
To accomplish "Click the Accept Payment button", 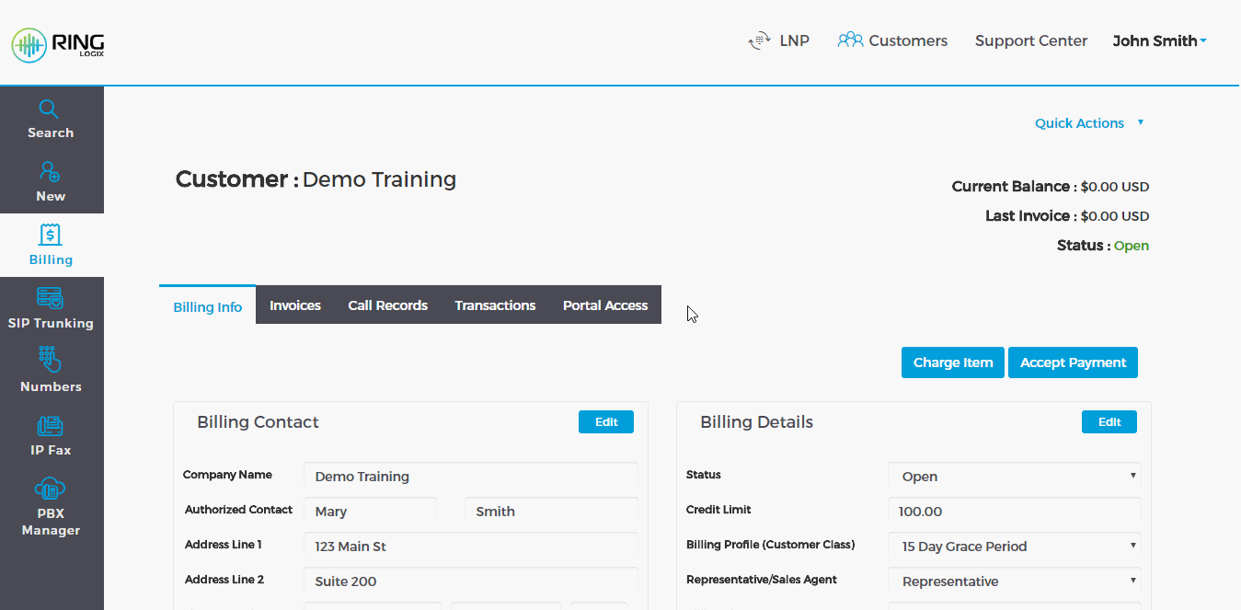I will pyautogui.click(x=1073, y=362).
